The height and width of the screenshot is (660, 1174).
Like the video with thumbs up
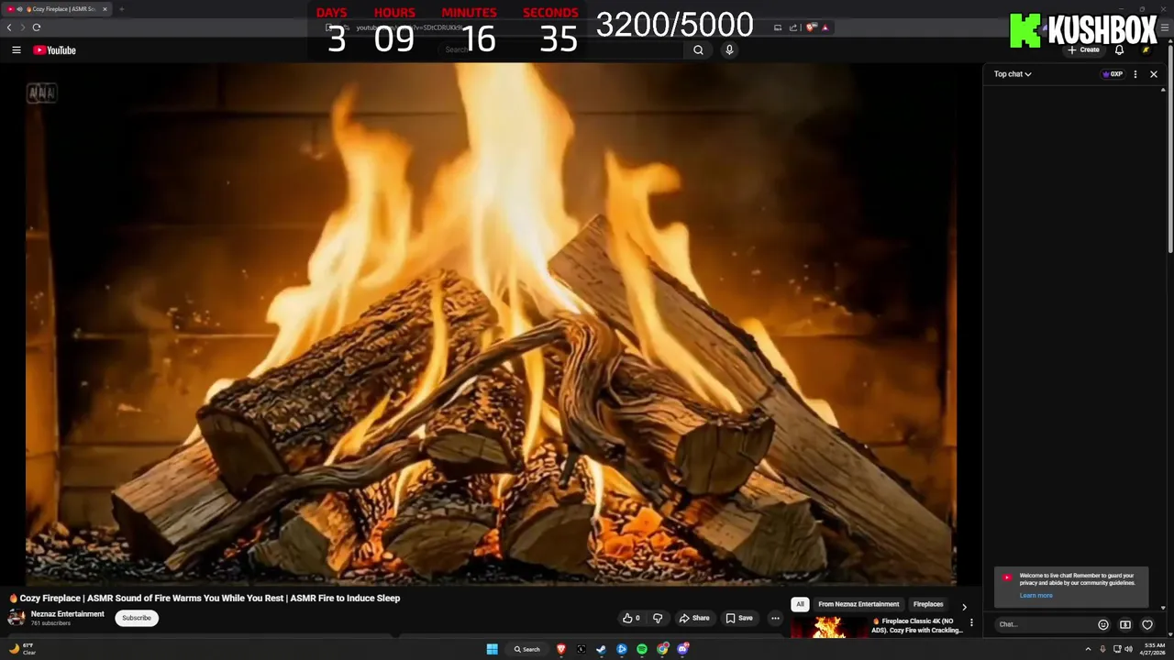(631, 618)
